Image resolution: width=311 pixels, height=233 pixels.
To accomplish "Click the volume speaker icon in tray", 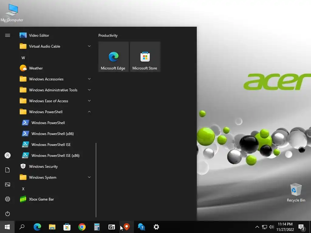I will click(x=272, y=227).
